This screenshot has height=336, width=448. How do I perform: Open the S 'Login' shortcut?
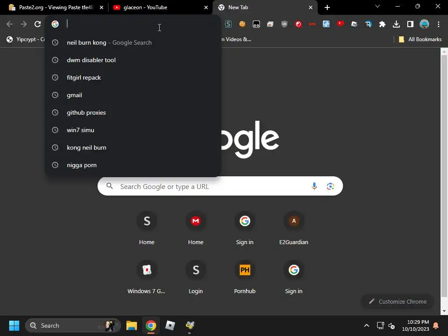click(196, 277)
